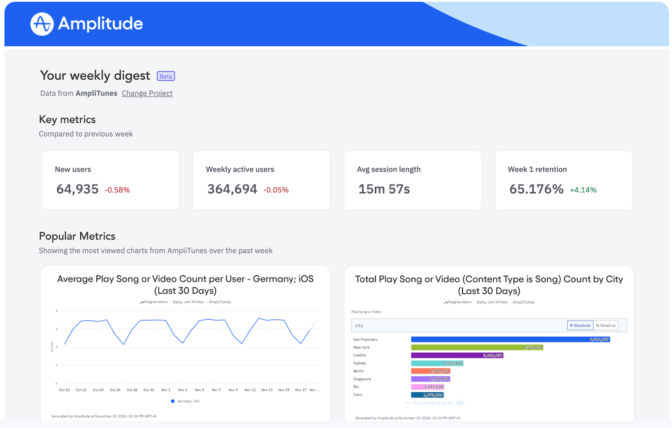
Task: Click the -0.05% change value
Action: 276,190
